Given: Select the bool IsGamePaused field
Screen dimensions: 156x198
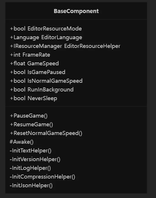Looking at the screenshot, I should pos(38,72).
